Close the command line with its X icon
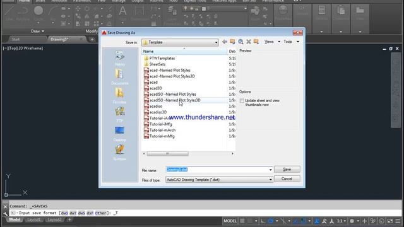 click(x=5, y=206)
